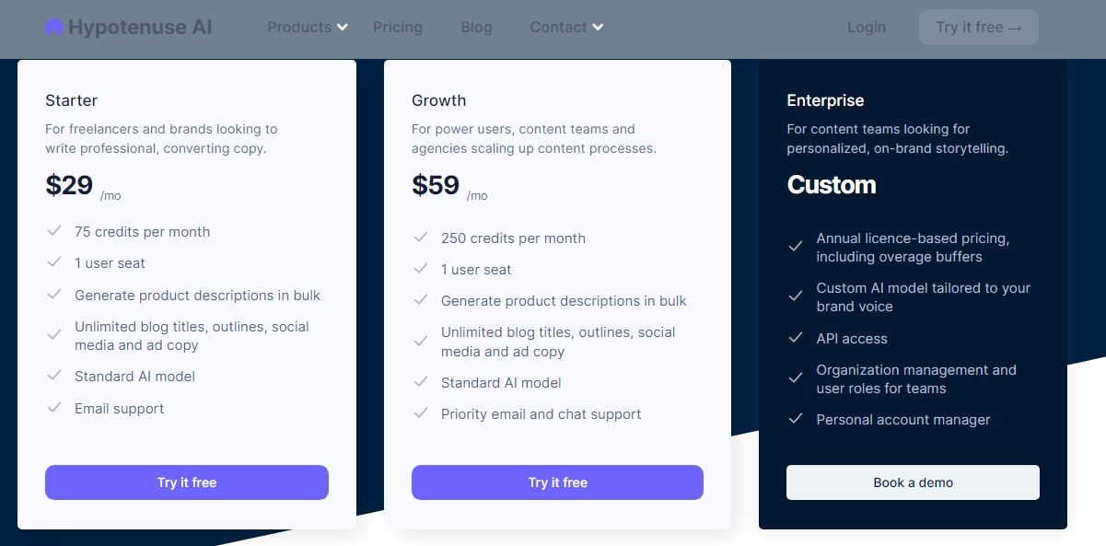Expand the Contact dropdown menu
Screen dimensions: 1106x546
(566, 28)
